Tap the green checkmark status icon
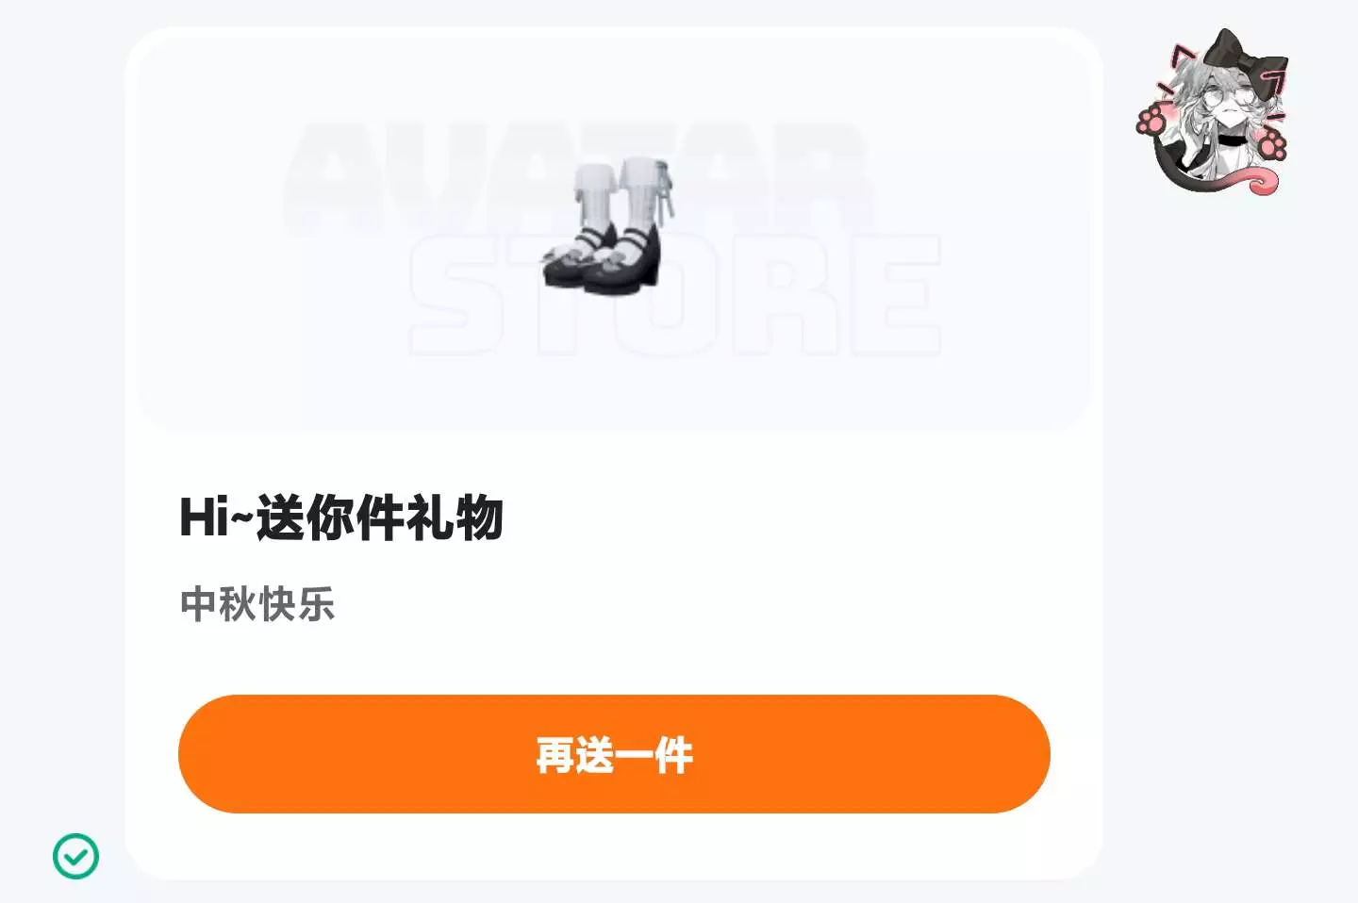 (x=75, y=856)
